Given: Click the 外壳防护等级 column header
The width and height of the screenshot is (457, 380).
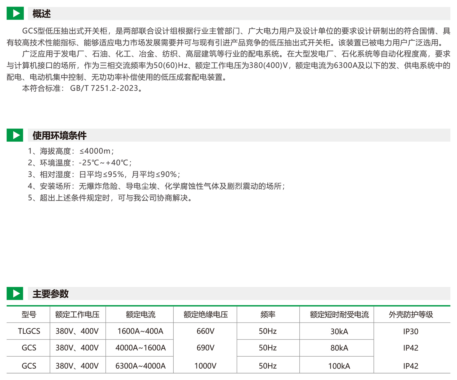Looking at the screenshot, I should click(x=411, y=315).
